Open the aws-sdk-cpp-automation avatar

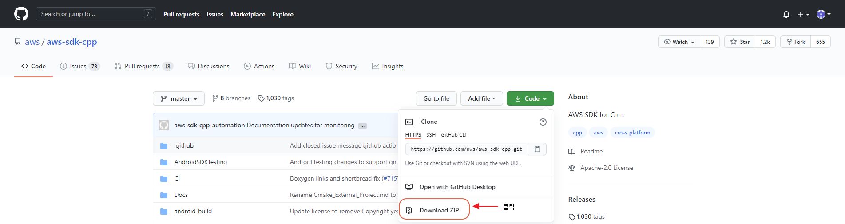click(x=164, y=125)
